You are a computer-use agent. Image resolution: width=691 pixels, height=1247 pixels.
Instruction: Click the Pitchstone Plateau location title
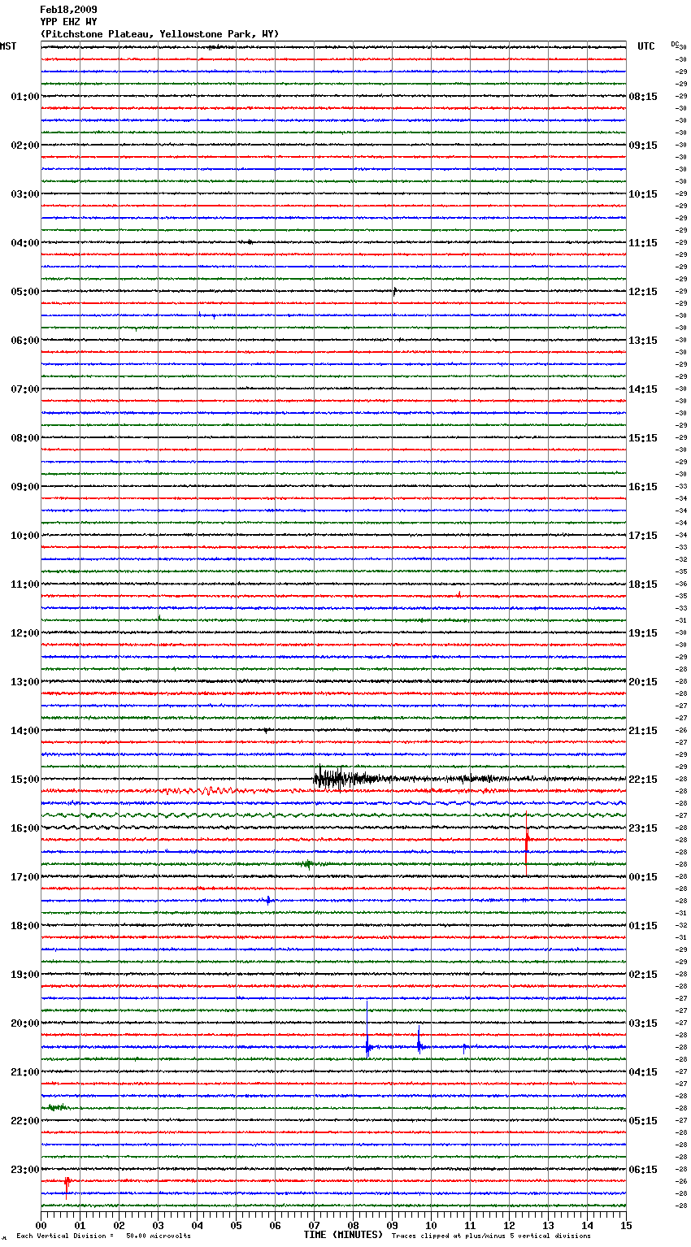(159, 34)
